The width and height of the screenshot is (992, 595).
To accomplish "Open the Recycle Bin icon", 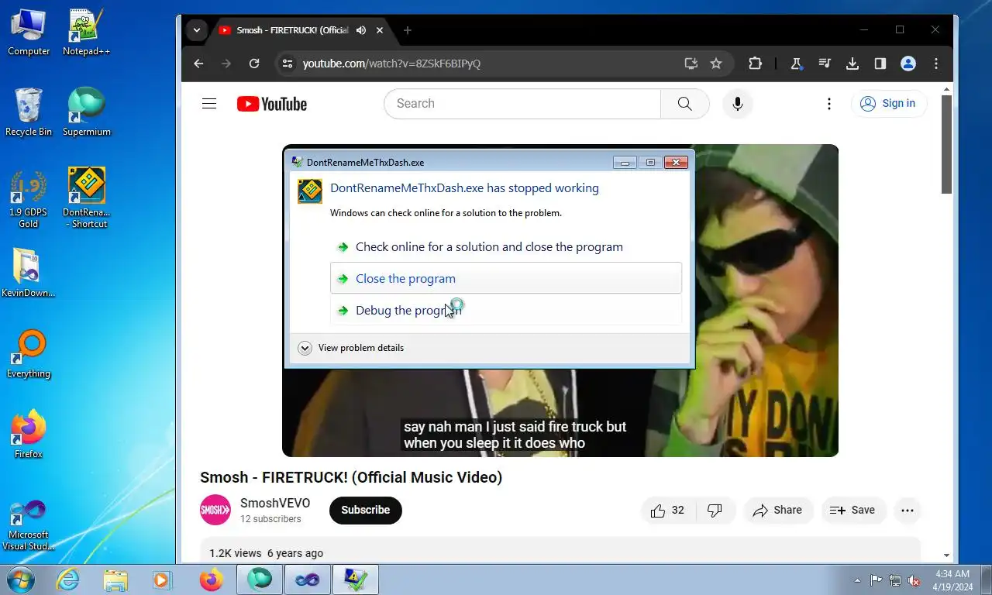I will pyautogui.click(x=29, y=112).
